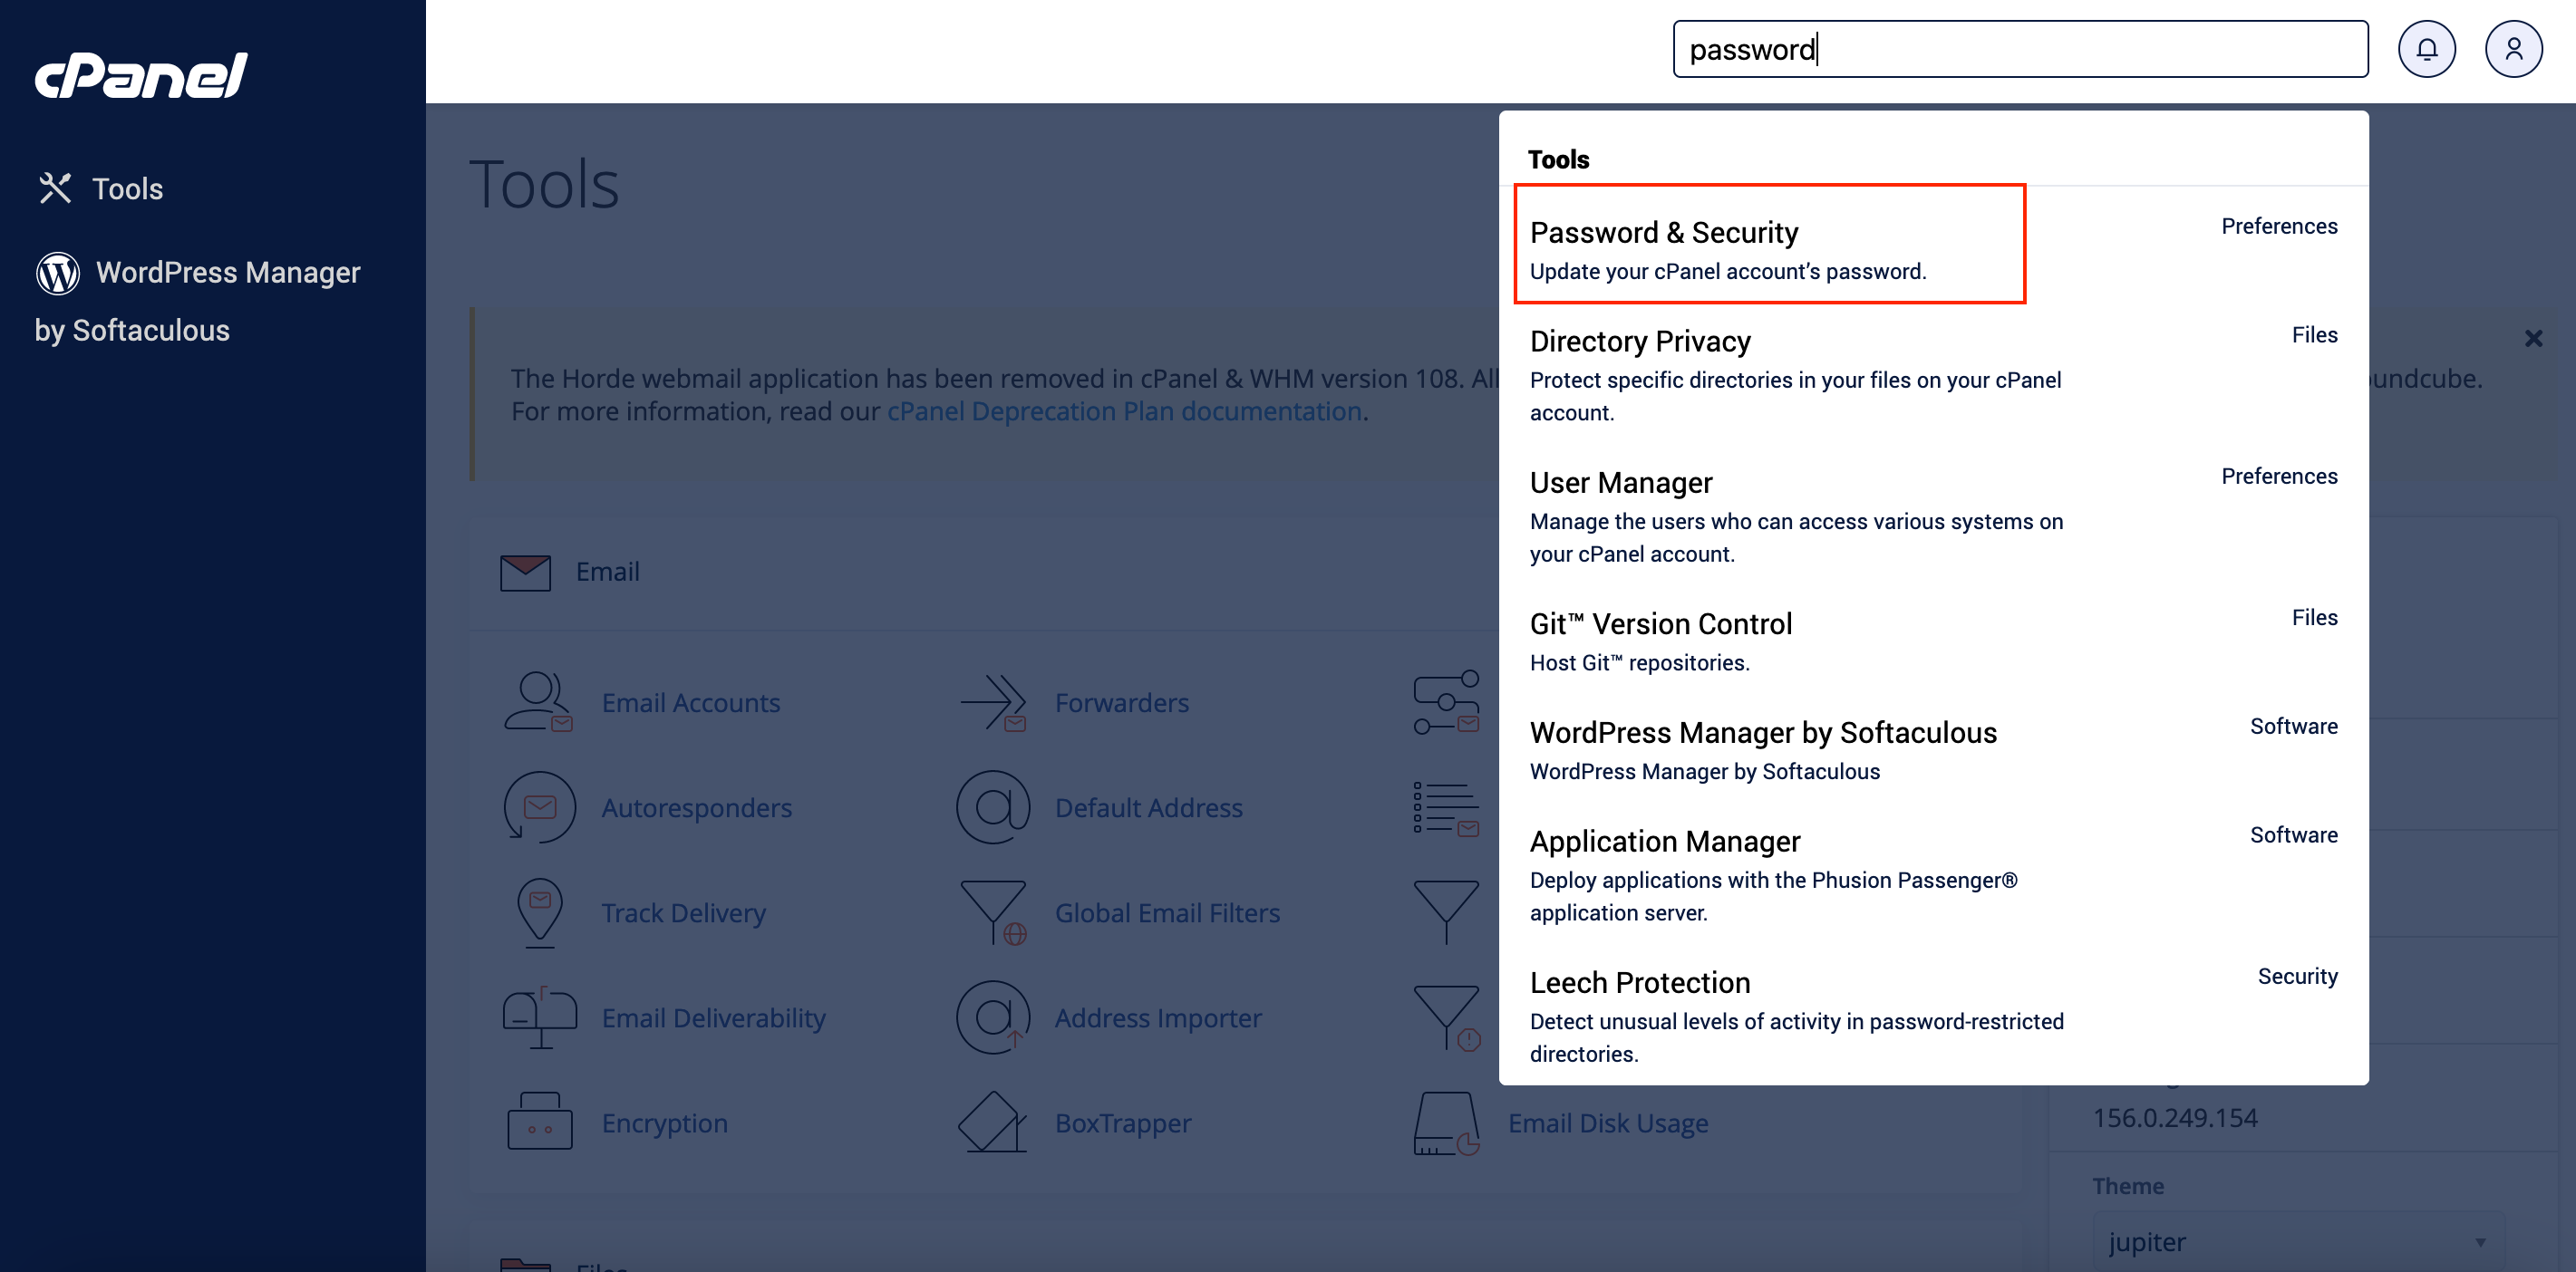Viewport: 2576px width, 1272px height.
Task: Open Global Email Filters link
Action: point(1167,912)
